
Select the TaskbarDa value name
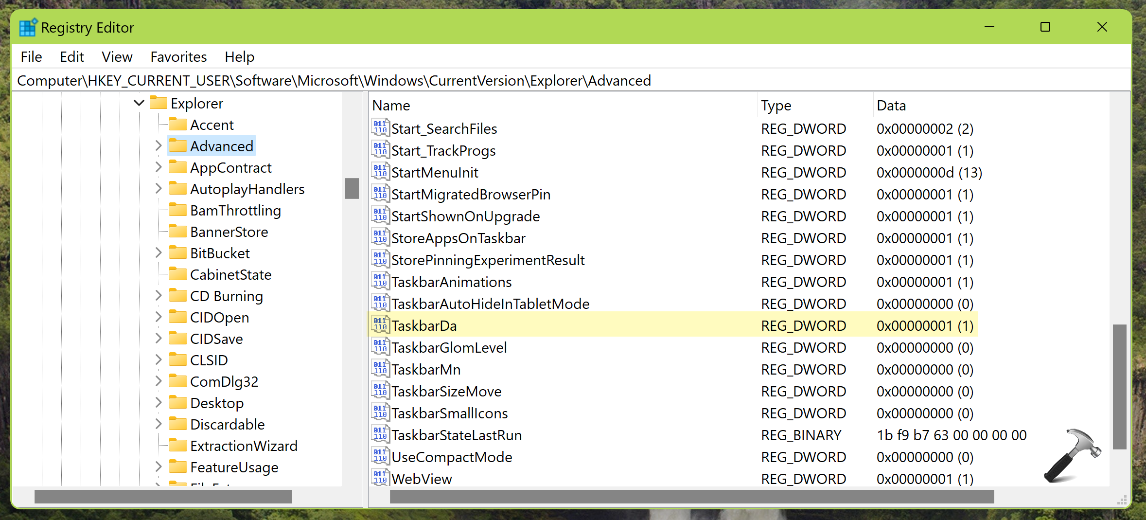pos(424,325)
